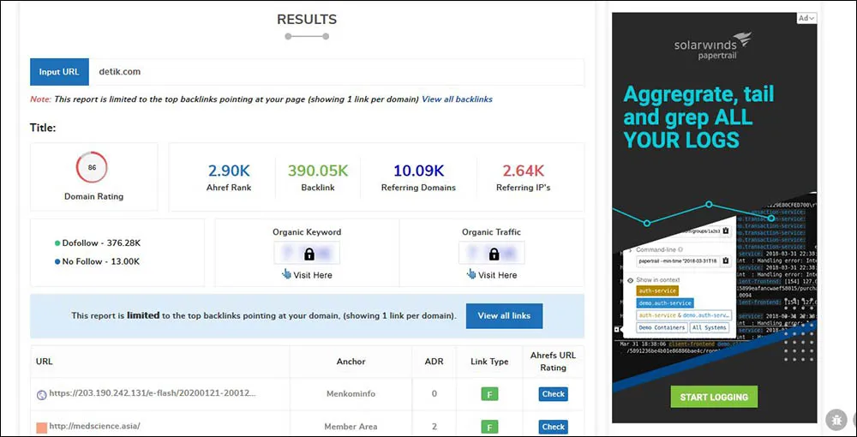Click the green F badge in Member Area row
The width and height of the screenshot is (857, 437).
[x=489, y=427]
